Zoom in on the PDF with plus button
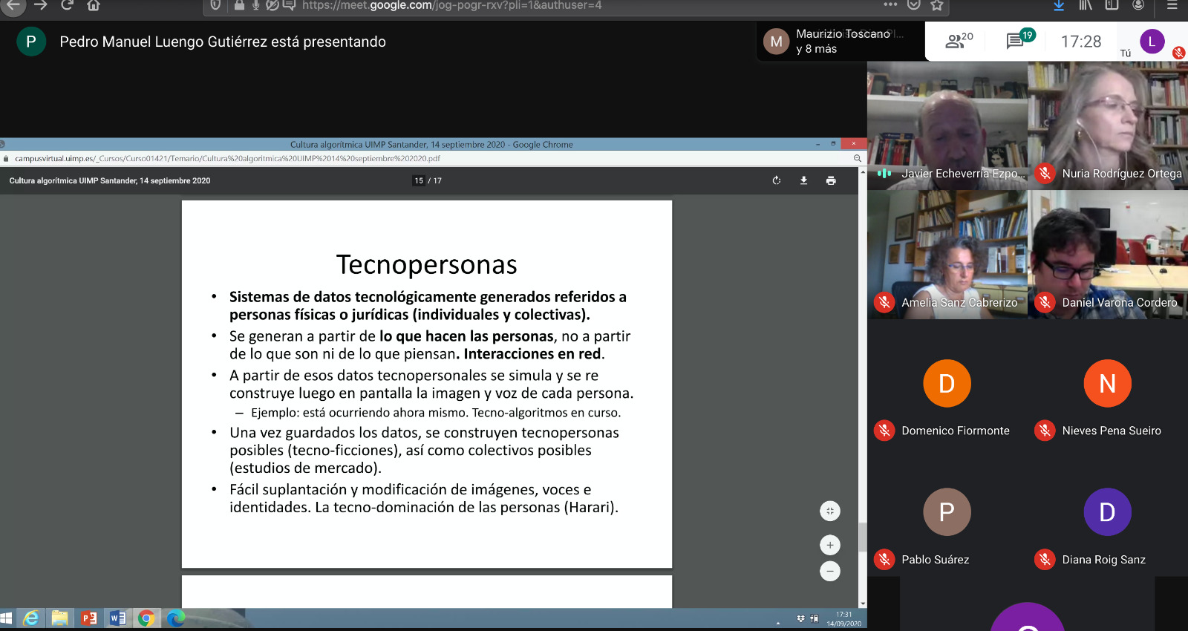The width and height of the screenshot is (1188, 631). click(x=830, y=545)
